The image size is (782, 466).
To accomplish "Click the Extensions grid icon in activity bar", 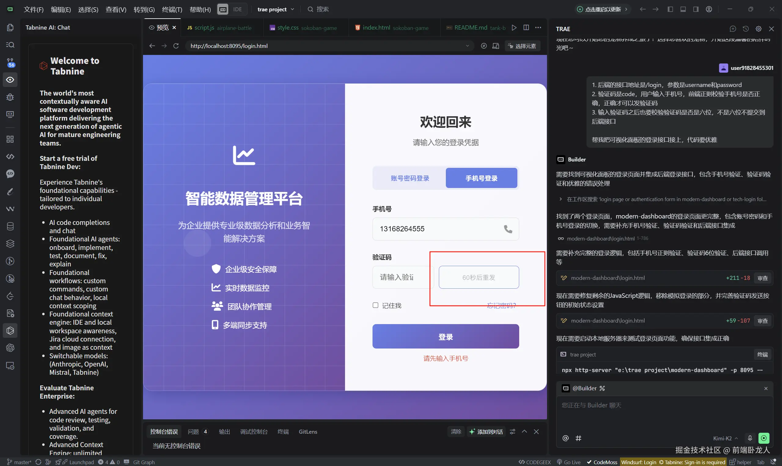I will click(10, 139).
